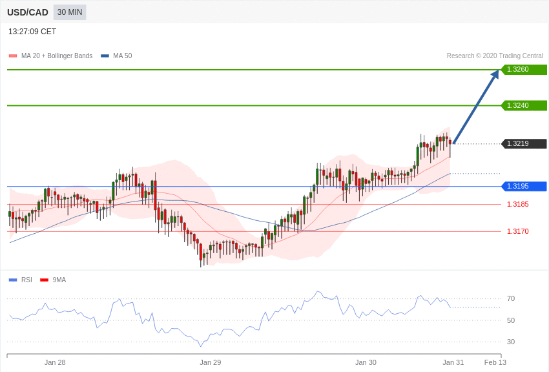Click the Jan 29 date axis label
The height and width of the screenshot is (372, 549).
(211, 362)
